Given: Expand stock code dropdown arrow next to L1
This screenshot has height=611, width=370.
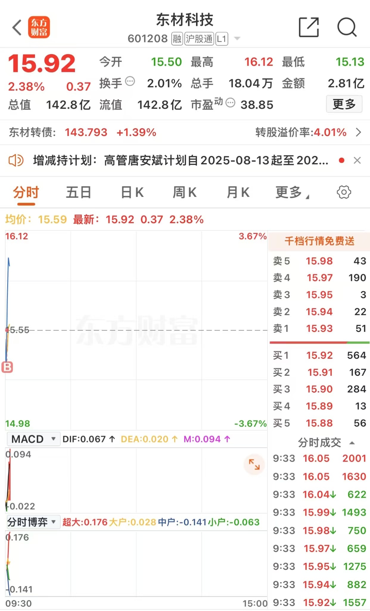Looking at the screenshot, I should 237,38.
